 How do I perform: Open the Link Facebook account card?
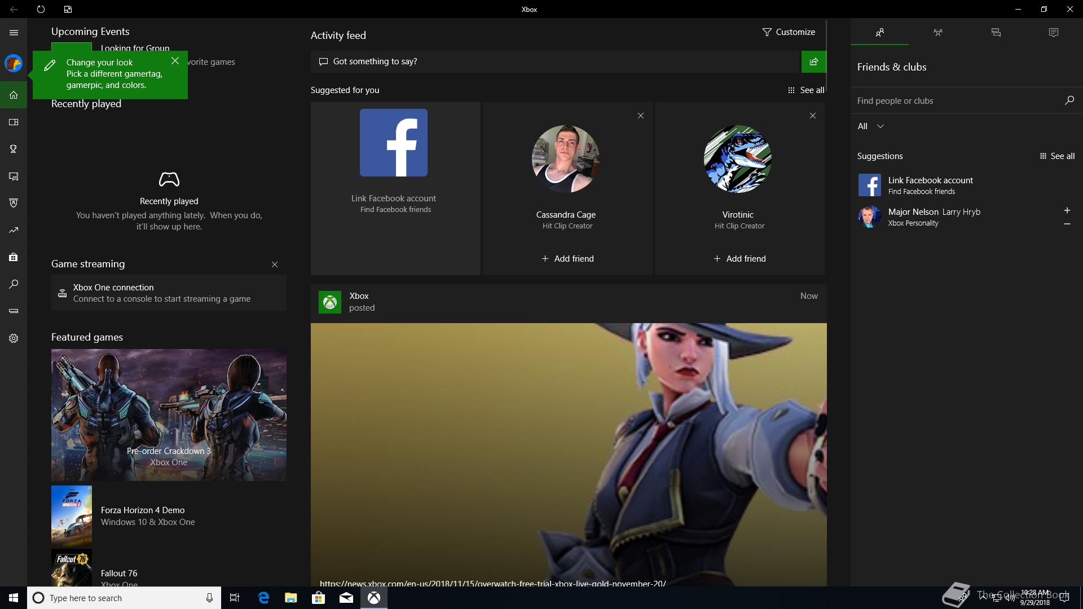pyautogui.click(x=395, y=188)
